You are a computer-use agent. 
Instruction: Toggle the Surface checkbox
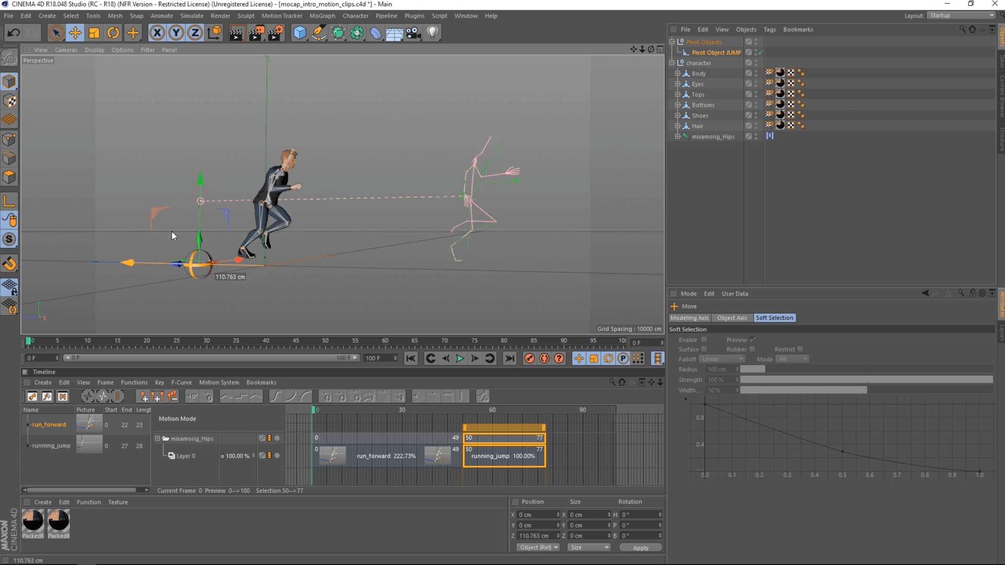(704, 349)
